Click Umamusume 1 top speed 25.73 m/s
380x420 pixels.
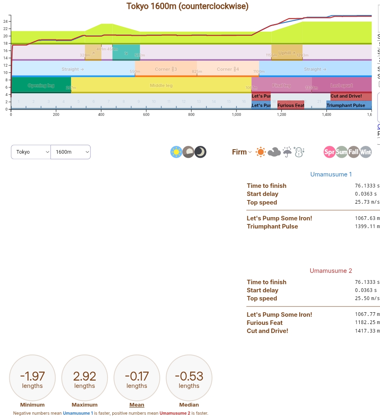(x=367, y=202)
